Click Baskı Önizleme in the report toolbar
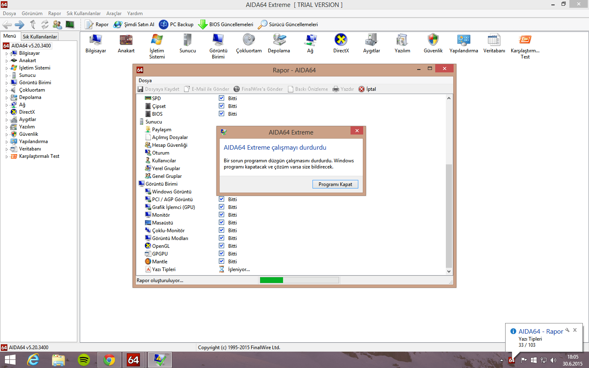The width and height of the screenshot is (589, 368). (308, 89)
